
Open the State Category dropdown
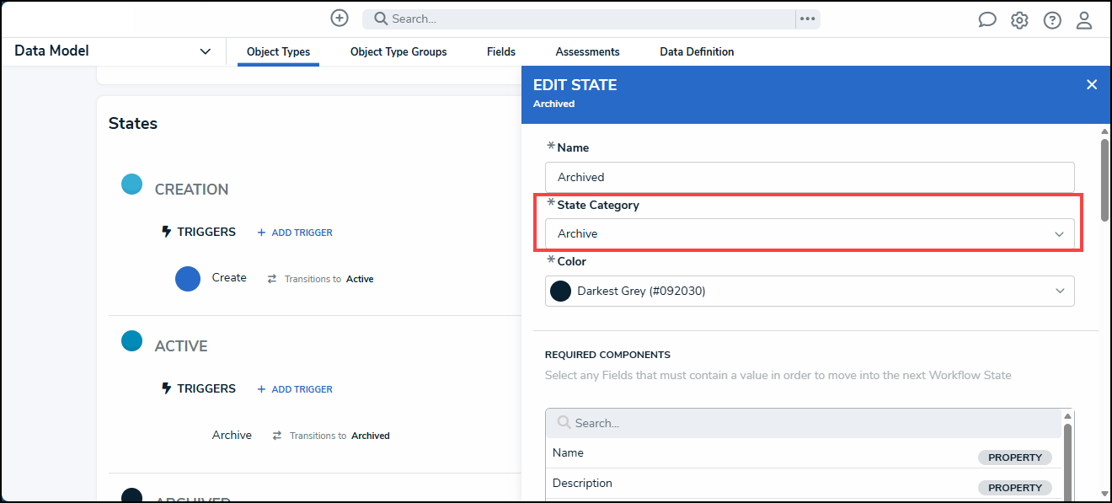809,233
